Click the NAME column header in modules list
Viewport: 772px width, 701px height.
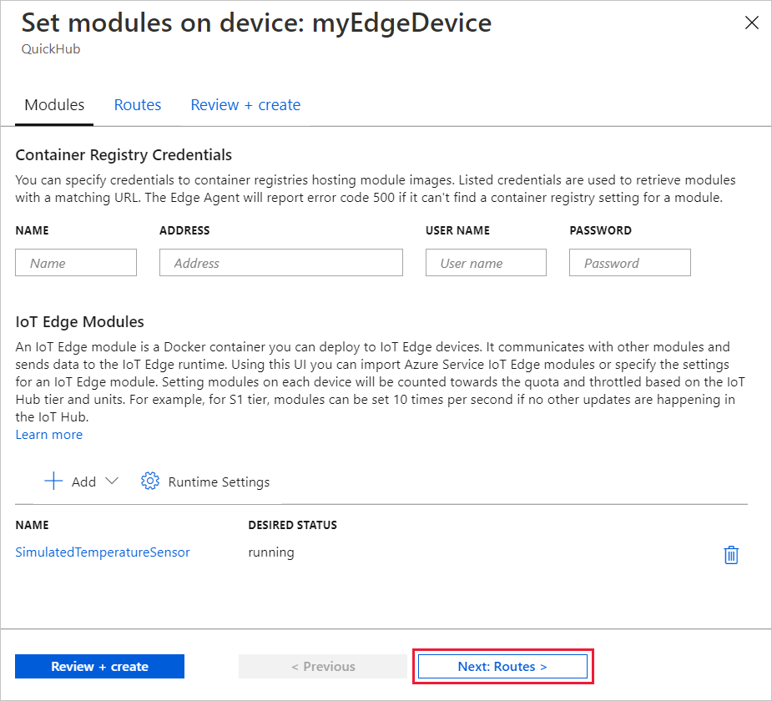pos(32,525)
